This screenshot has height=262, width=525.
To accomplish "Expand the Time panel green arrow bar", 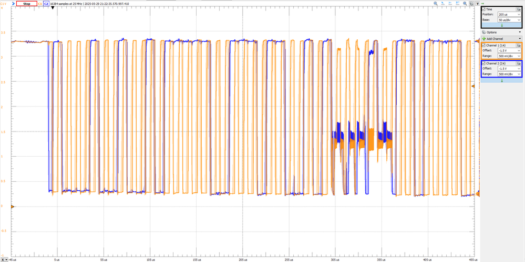I will 501,25.
